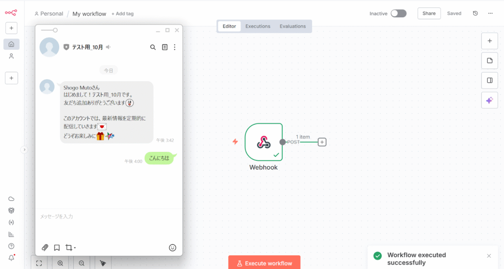Toggle the side panel layout button
This screenshot has height=269, width=504.
coord(489,80)
